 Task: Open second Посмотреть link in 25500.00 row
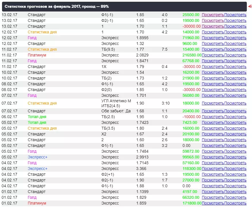pyautogui.click(x=235, y=15)
